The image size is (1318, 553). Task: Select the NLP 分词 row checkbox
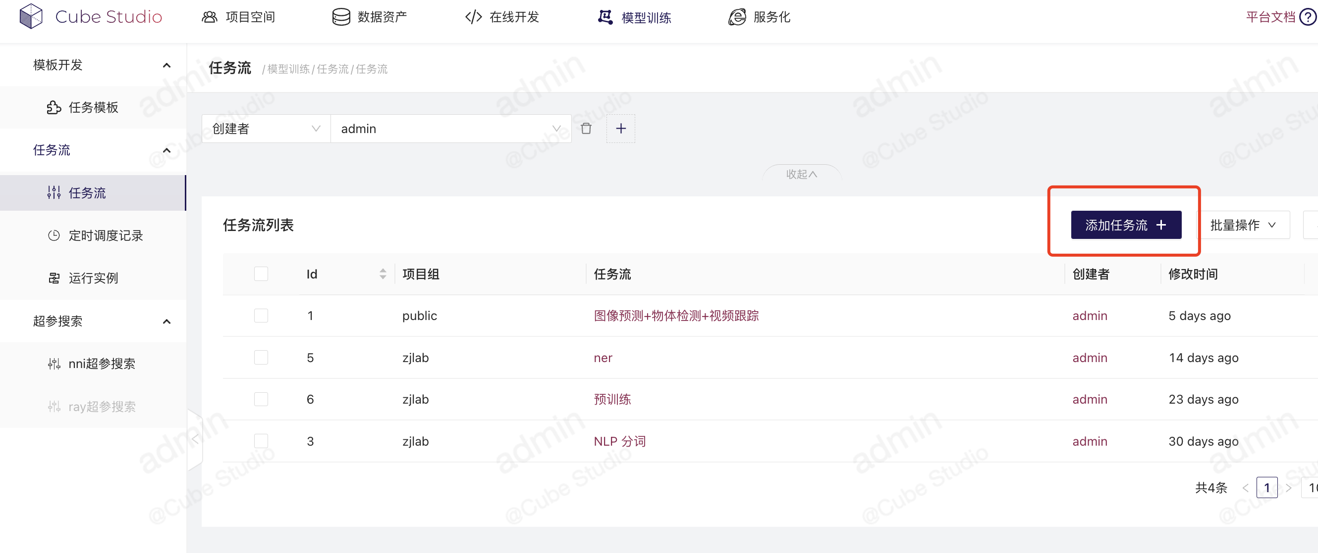(261, 441)
